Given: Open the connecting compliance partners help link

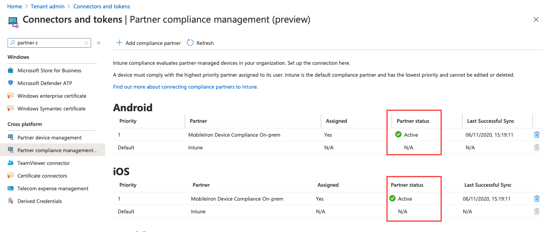Looking at the screenshot, I should (185, 87).
